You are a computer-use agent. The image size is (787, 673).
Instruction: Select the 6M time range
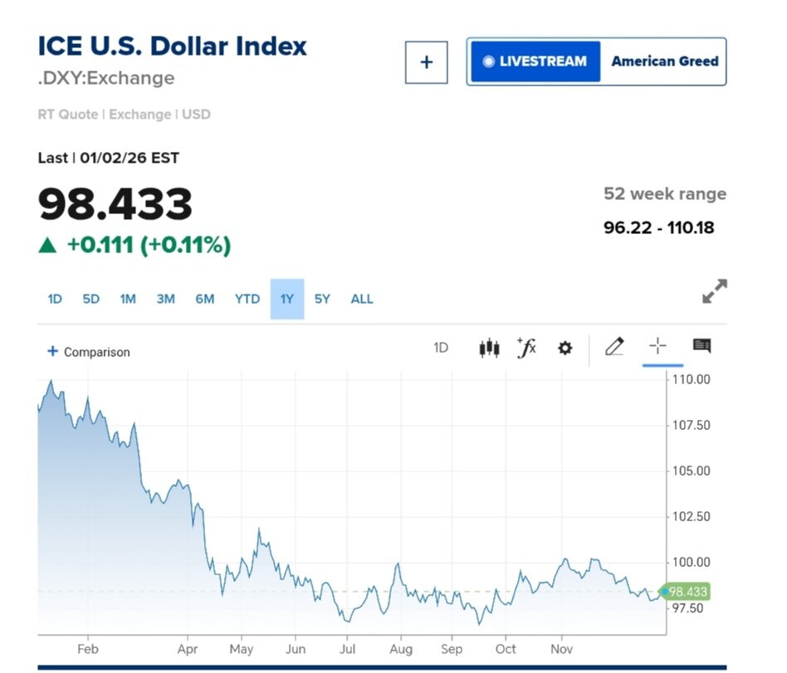205,299
